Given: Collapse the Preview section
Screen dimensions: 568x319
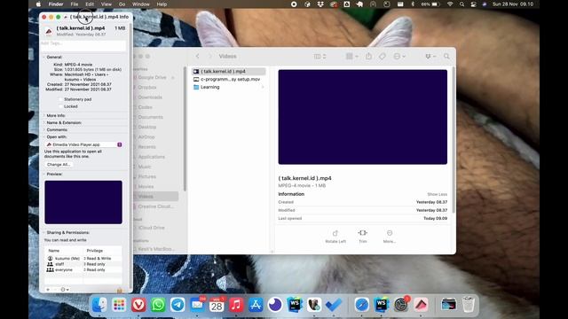Looking at the screenshot, I should click(x=44, y=174).
